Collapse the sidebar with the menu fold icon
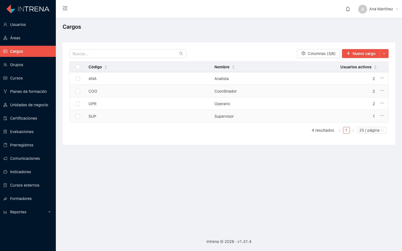The width and height of the screenshot is (402, 251). [x=65, y=9]
